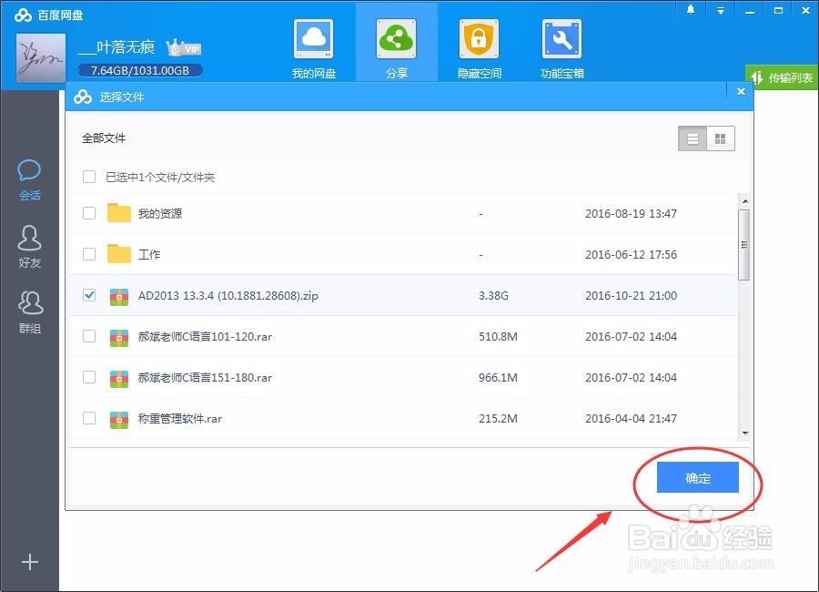This screenshot has height=592, width=819.
Task: Open the 好友 friends list
Action: pyautogui.click(x=30, y=244)
